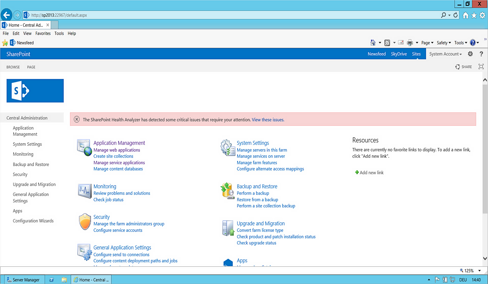Image resolution: width=488 pixels, height=284 pixels.
Task: Open Server Manager from the taskbar
Action: [x=23, y=280]
